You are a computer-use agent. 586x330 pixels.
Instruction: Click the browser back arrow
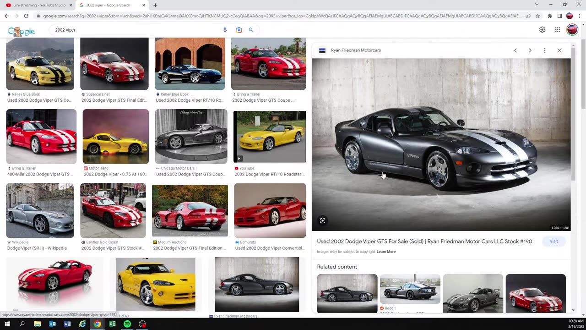point(6,16)
